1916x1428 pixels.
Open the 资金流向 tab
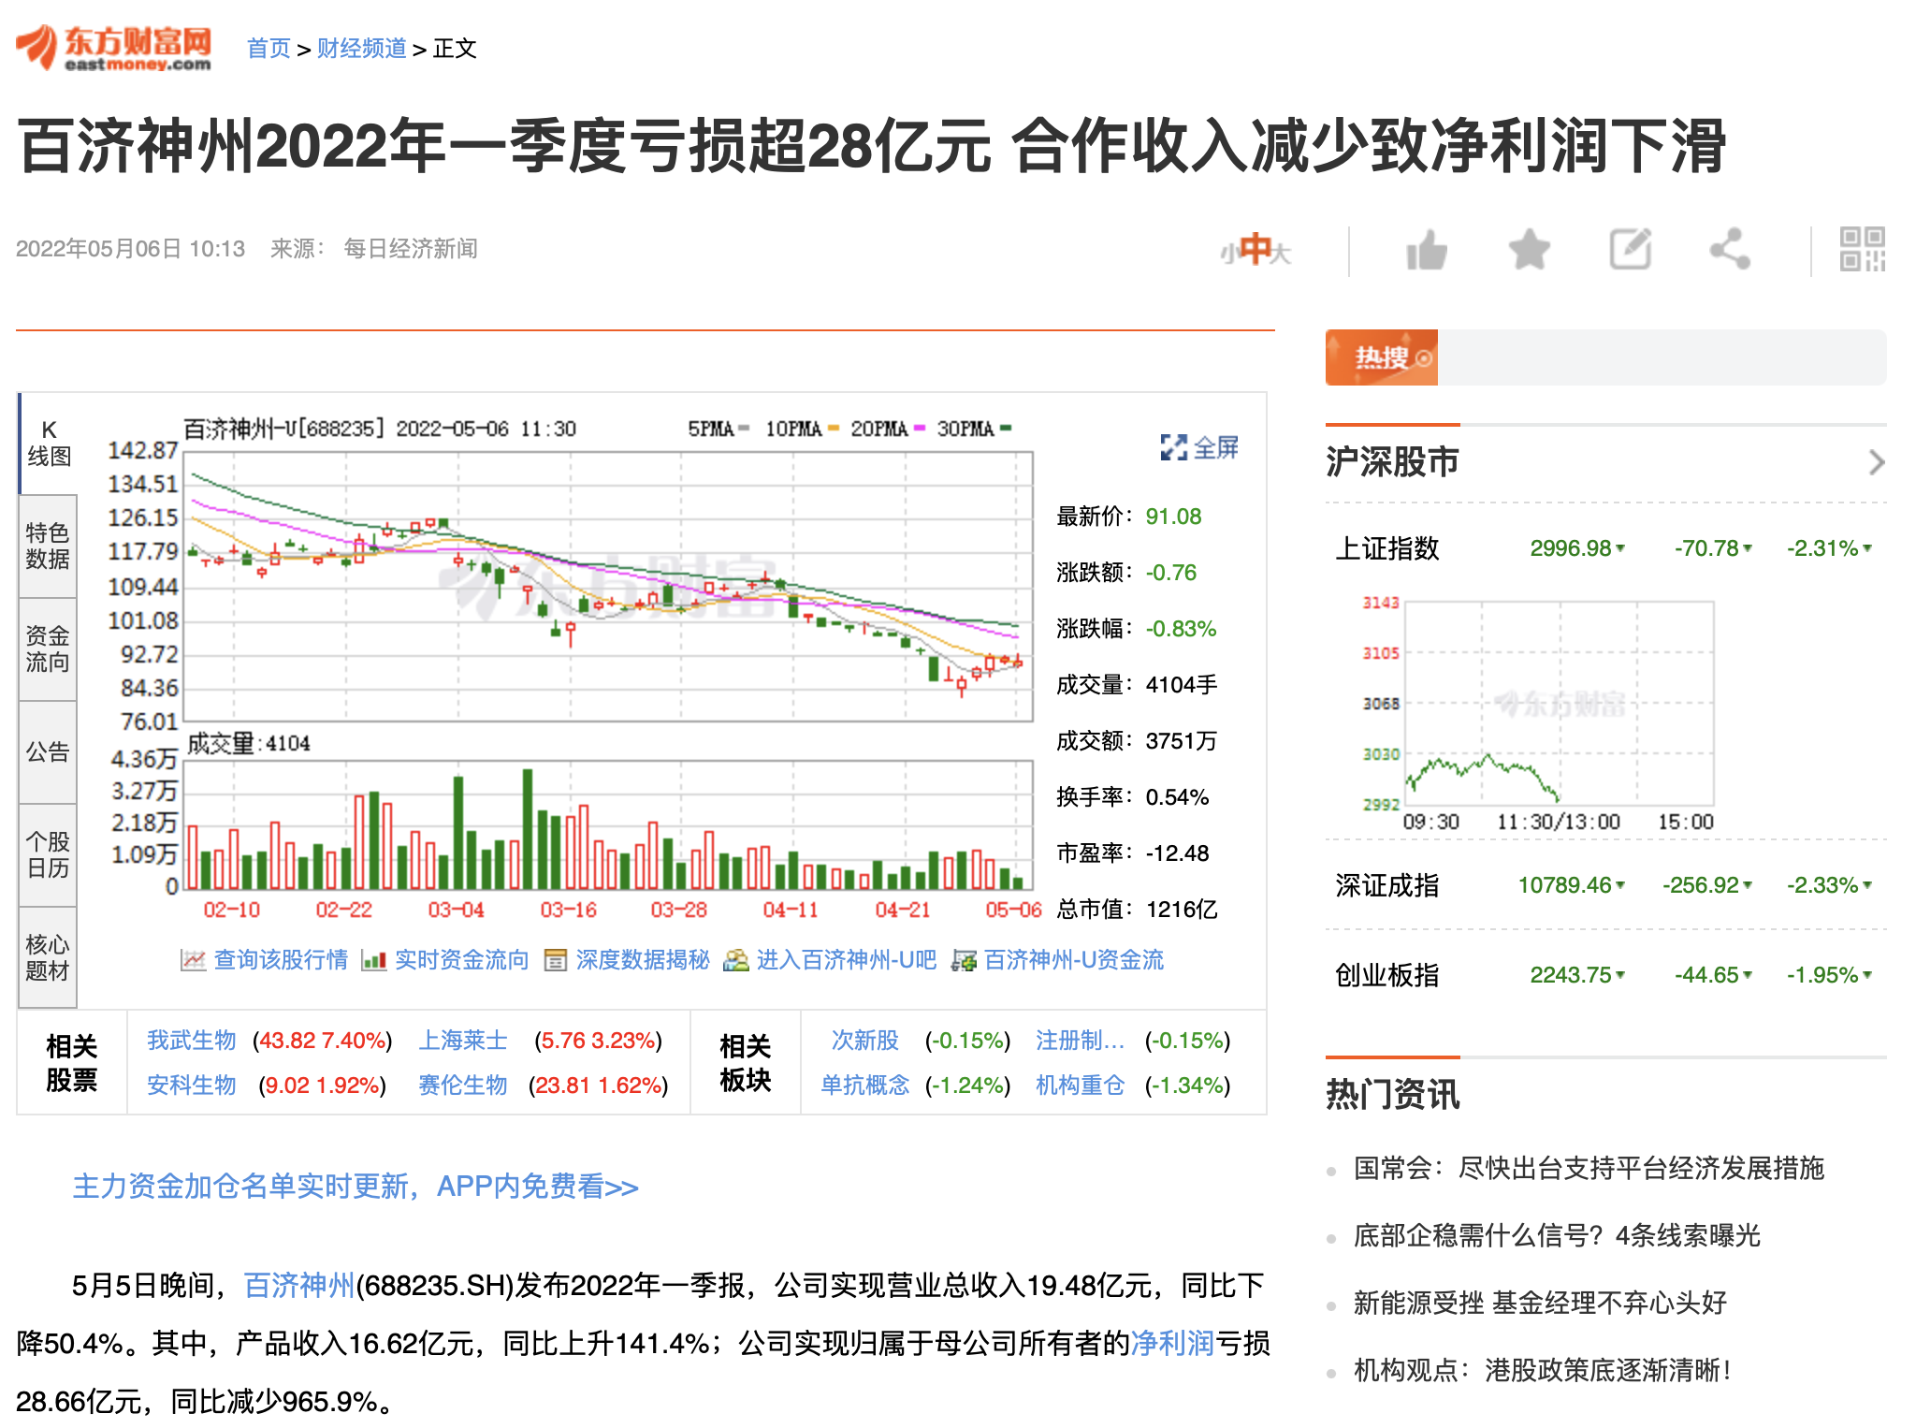(x=48, y=649)
